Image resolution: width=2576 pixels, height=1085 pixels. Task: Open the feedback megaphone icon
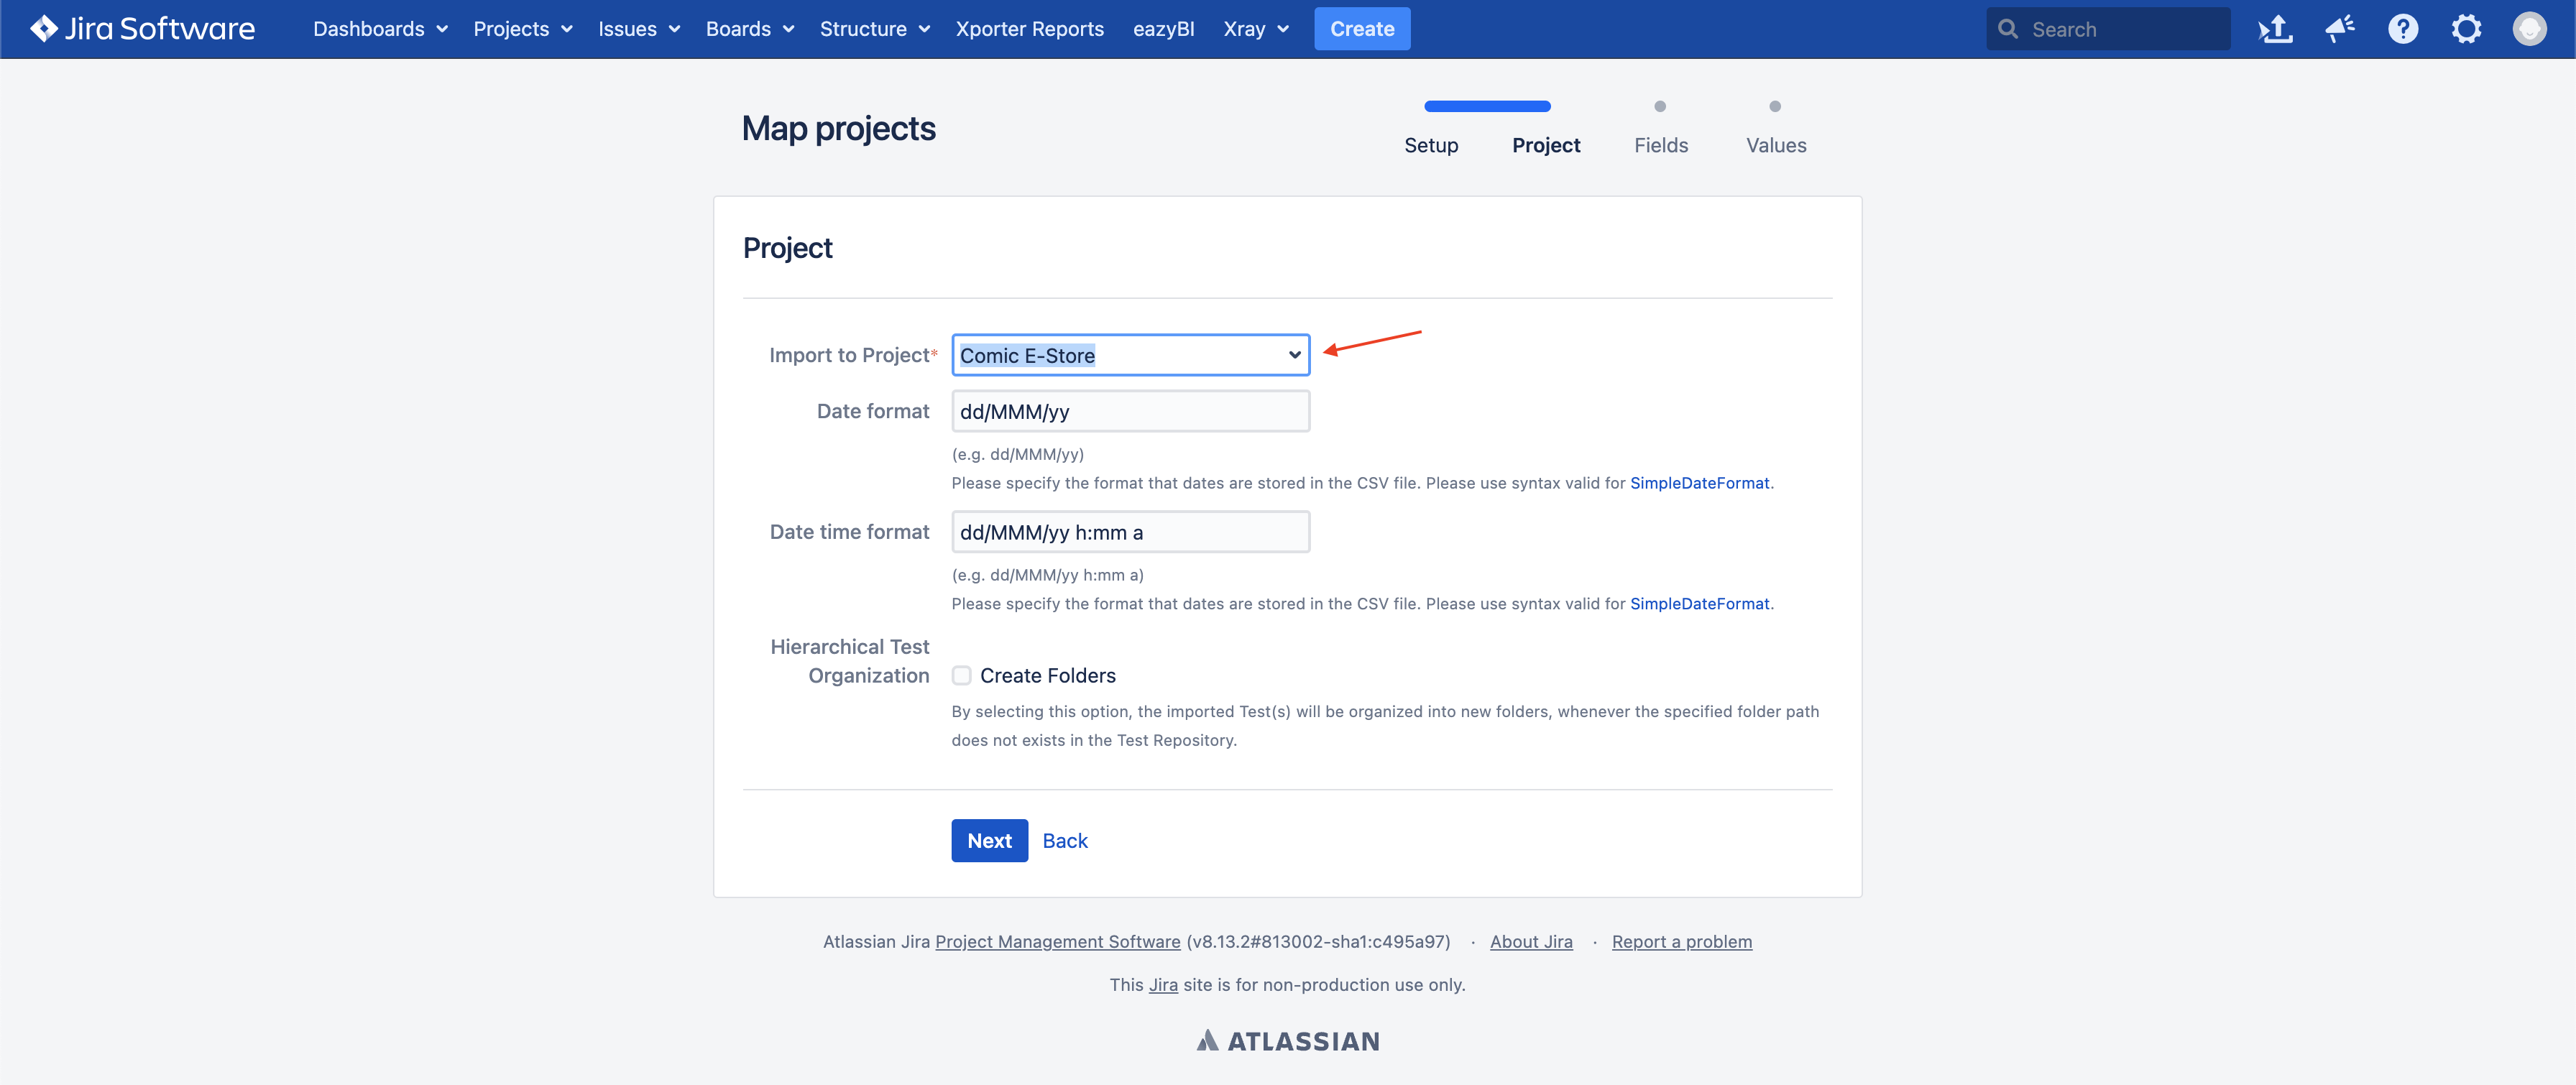[2339, 29]
